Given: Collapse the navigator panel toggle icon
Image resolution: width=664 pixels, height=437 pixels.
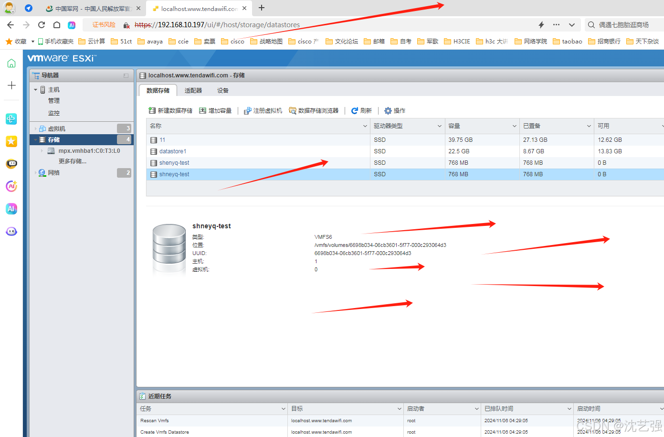Looking at the screenshot, I should 126,75.
